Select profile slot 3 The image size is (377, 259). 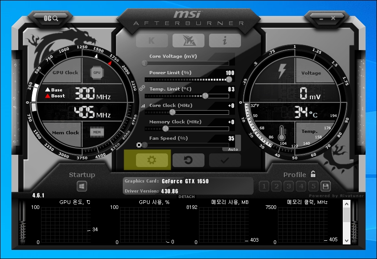pos(289,186)
